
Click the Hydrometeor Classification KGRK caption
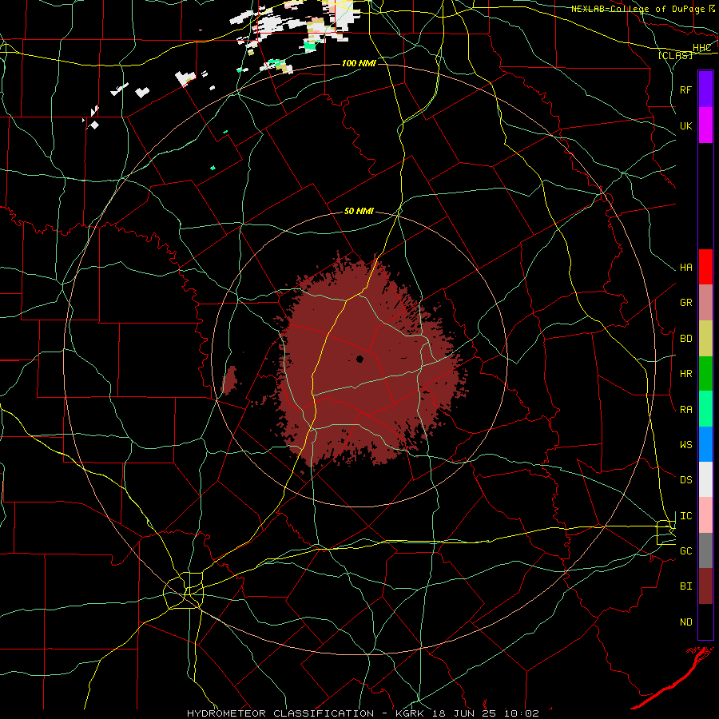click(363, 713)
